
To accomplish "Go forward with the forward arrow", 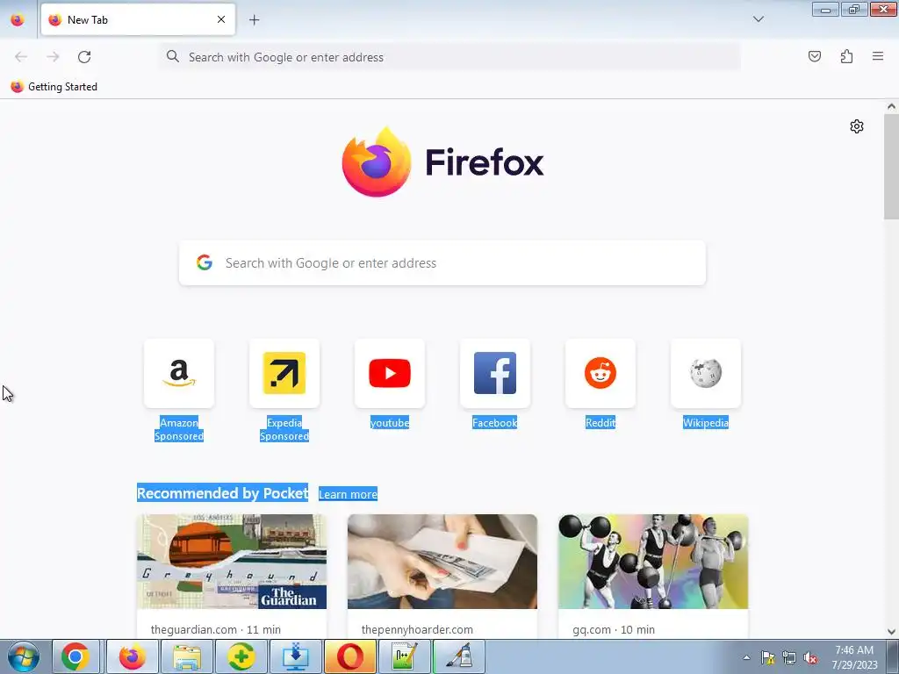I will point(53,57).
